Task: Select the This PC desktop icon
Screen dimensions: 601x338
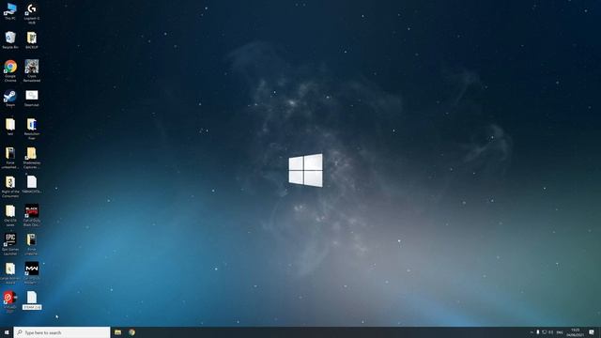Action: [x=10, y=11]
